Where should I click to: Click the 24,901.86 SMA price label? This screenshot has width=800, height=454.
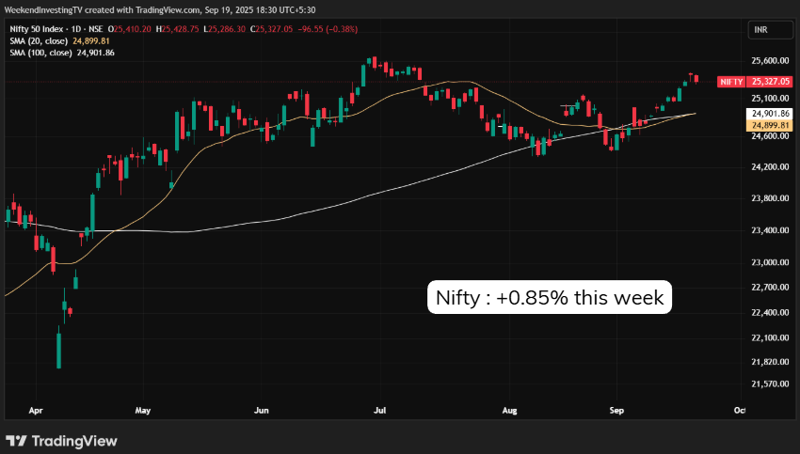tap(771, 114)
